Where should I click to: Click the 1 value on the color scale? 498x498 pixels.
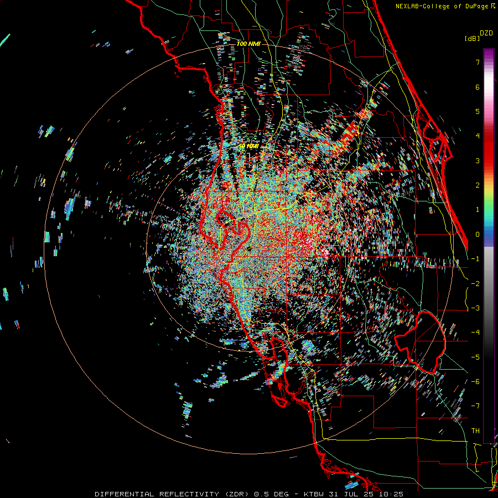tap(478, 210)
